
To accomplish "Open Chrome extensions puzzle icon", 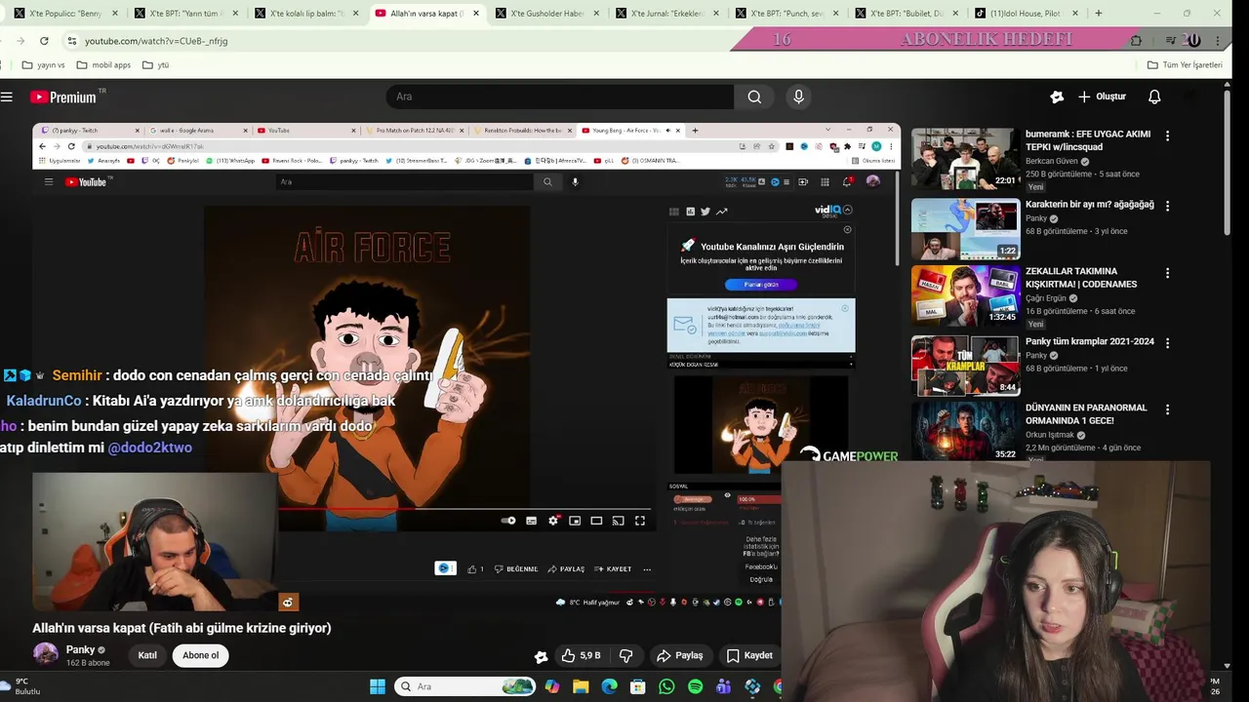I will click(1136, 41).
